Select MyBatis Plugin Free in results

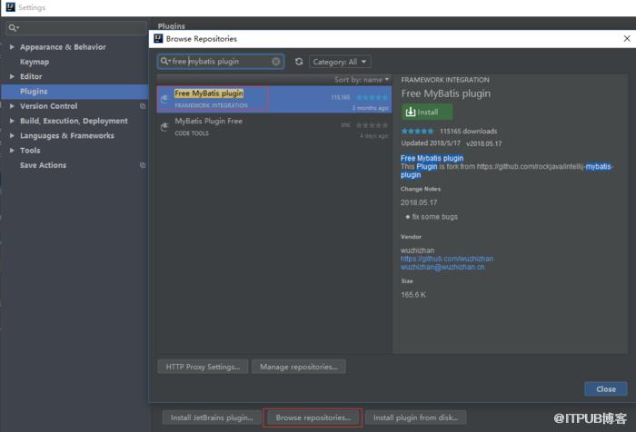point(274,127)
